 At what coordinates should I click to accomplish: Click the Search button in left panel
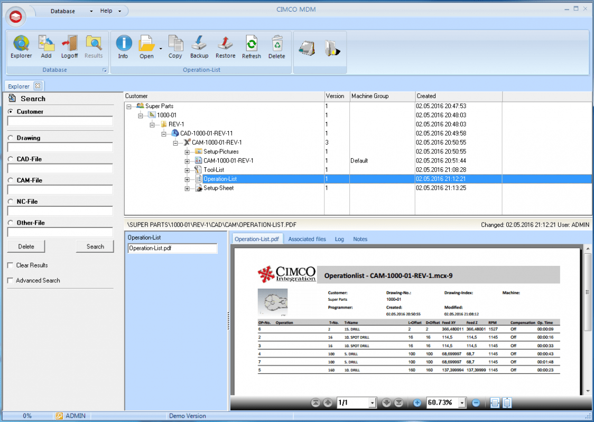[95, 246]
